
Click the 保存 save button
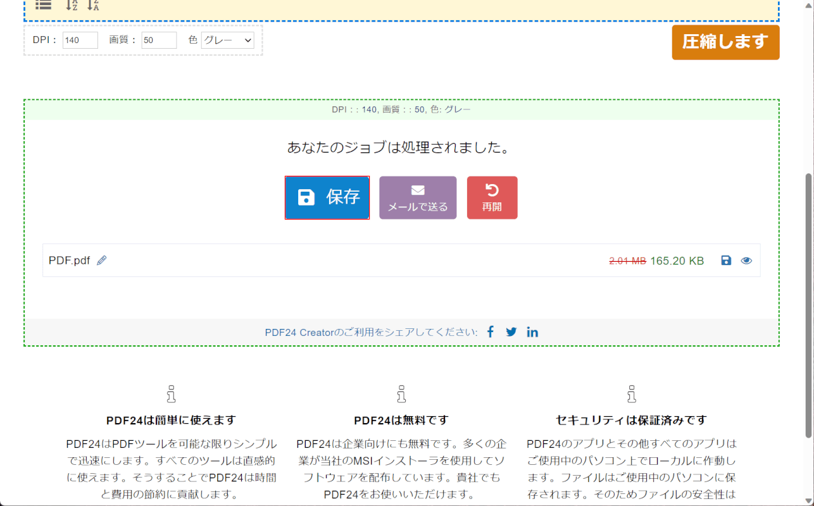click(327, 197)
